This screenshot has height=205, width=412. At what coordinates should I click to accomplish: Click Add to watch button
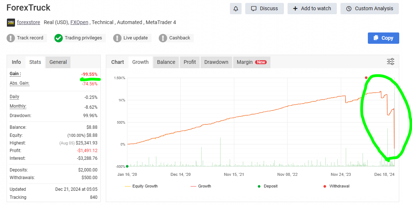312,9
